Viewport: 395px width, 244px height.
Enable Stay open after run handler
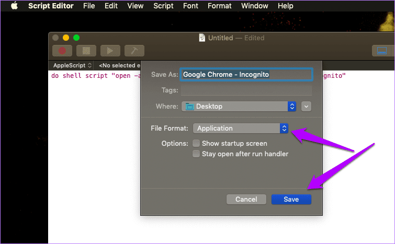pos(196,154)
